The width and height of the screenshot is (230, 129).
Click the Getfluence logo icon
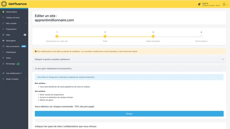[x=4, y=4]
